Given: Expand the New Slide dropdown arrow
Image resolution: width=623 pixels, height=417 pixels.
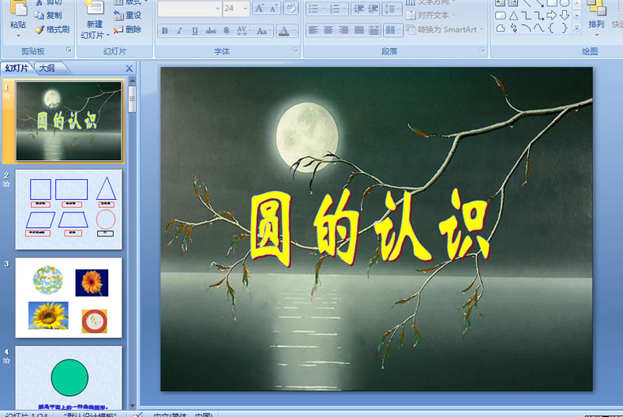Looking at the screenshot, I should coord(107,35).
